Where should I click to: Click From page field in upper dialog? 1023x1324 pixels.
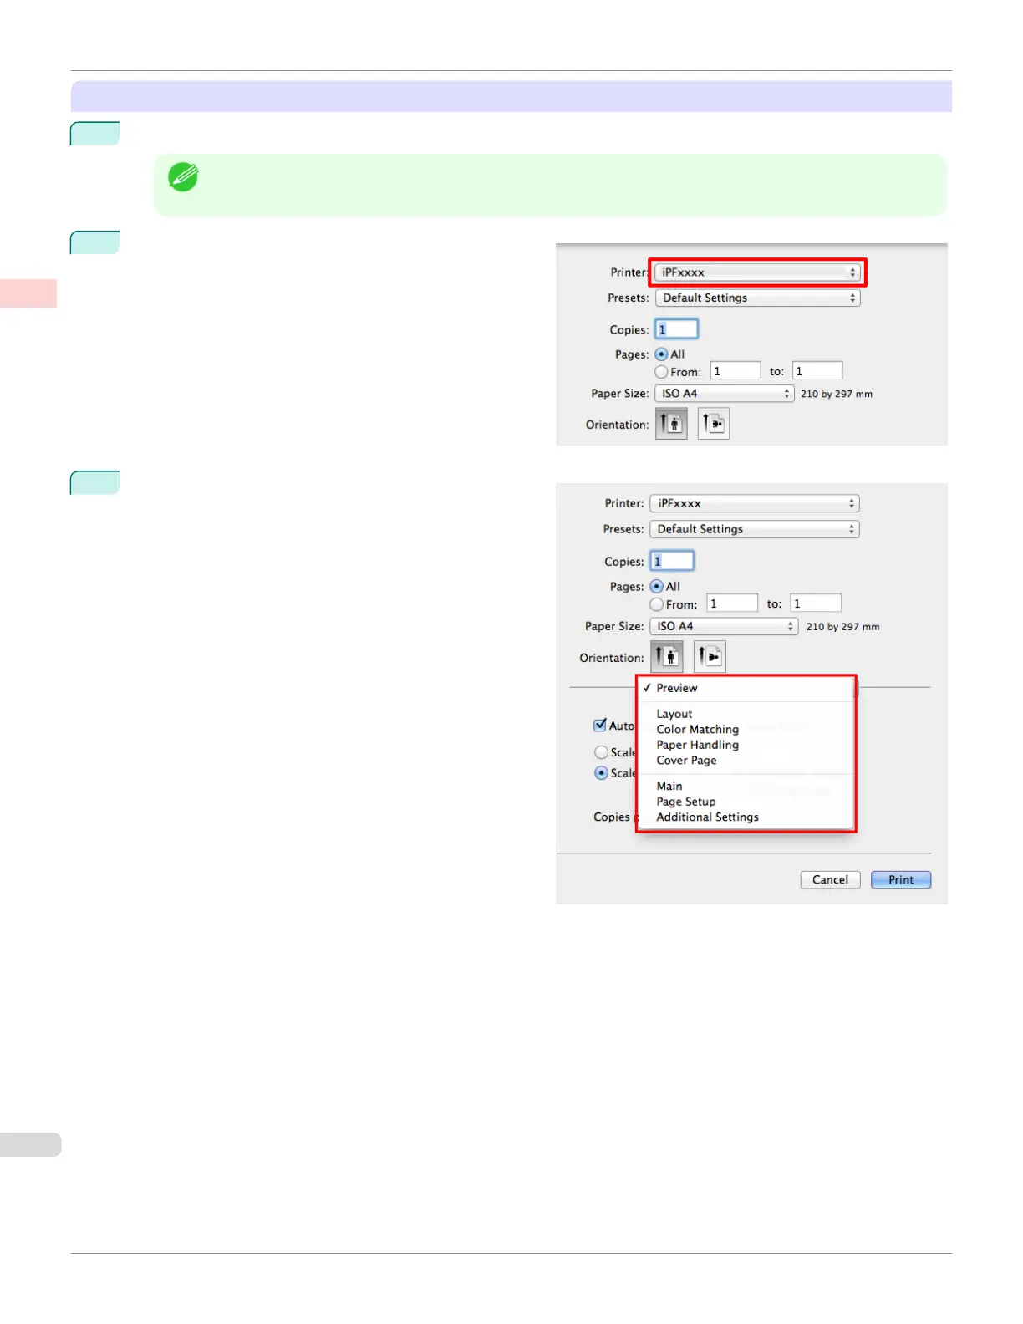coord(735,371)
